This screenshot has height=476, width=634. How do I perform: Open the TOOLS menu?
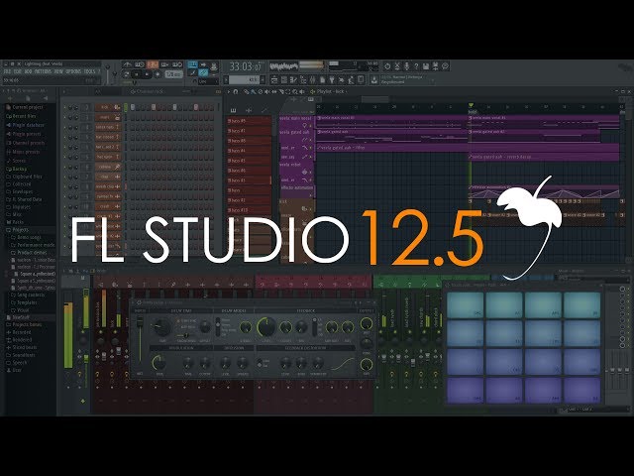pos(89,71)
